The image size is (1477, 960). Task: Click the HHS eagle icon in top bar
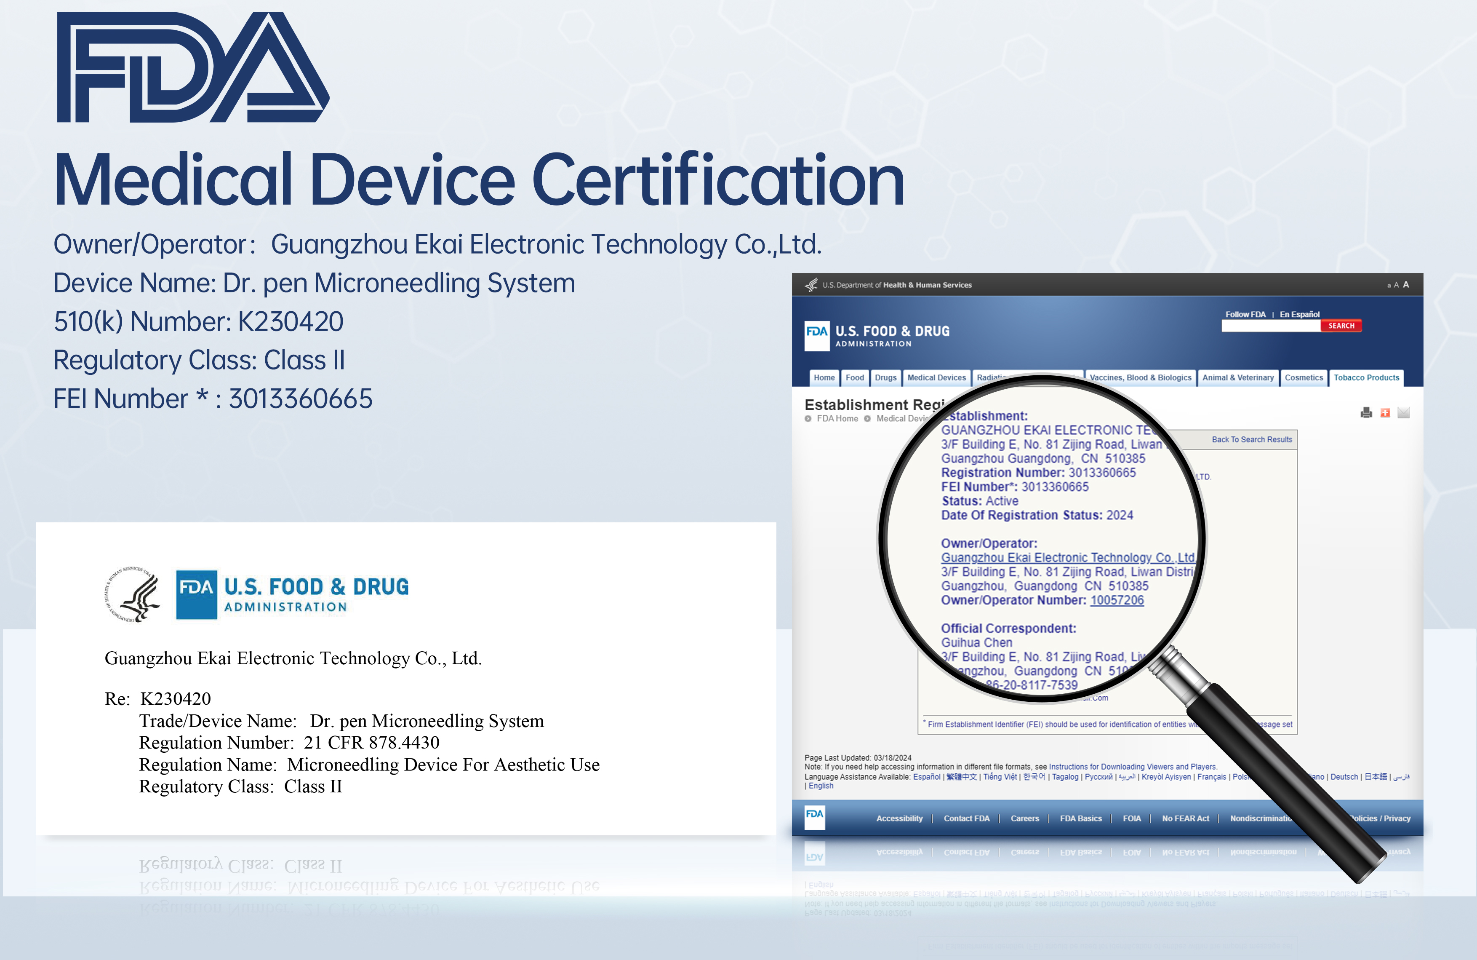(x=811, y=285)
